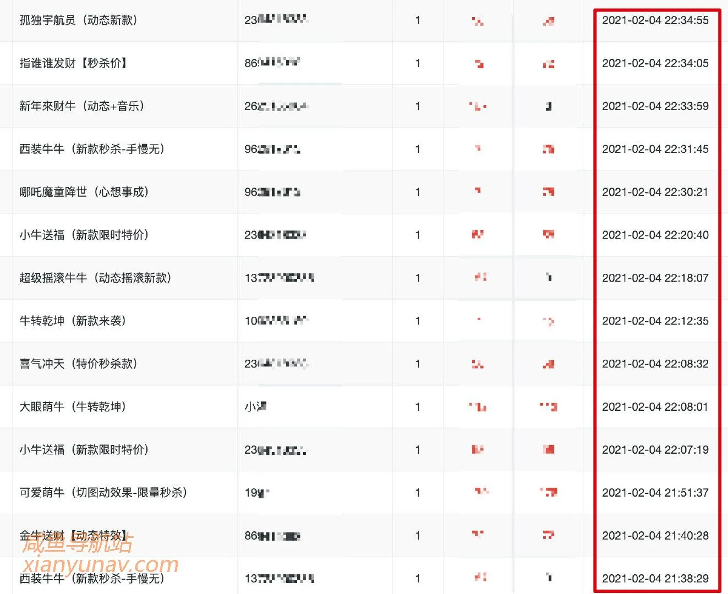Click the quantity 1 in the 大眼萌牛 row
The image size is (728, 594).
(x=418, y=407)
